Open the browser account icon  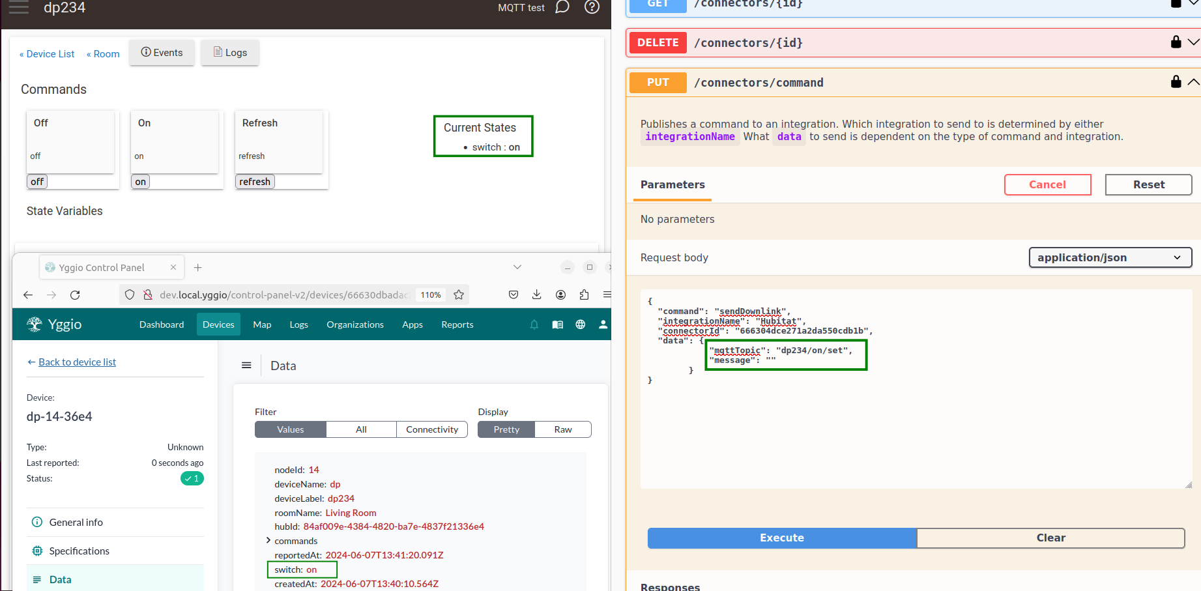pyautogui.click(x=560, y=295)
